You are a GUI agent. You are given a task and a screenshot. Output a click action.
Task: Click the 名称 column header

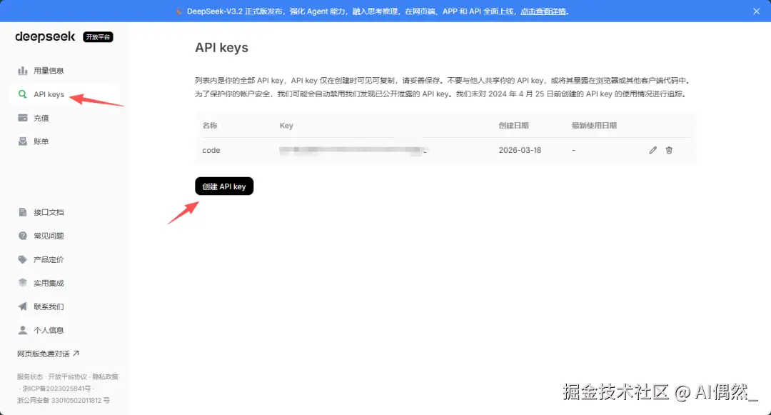(210, 126)
